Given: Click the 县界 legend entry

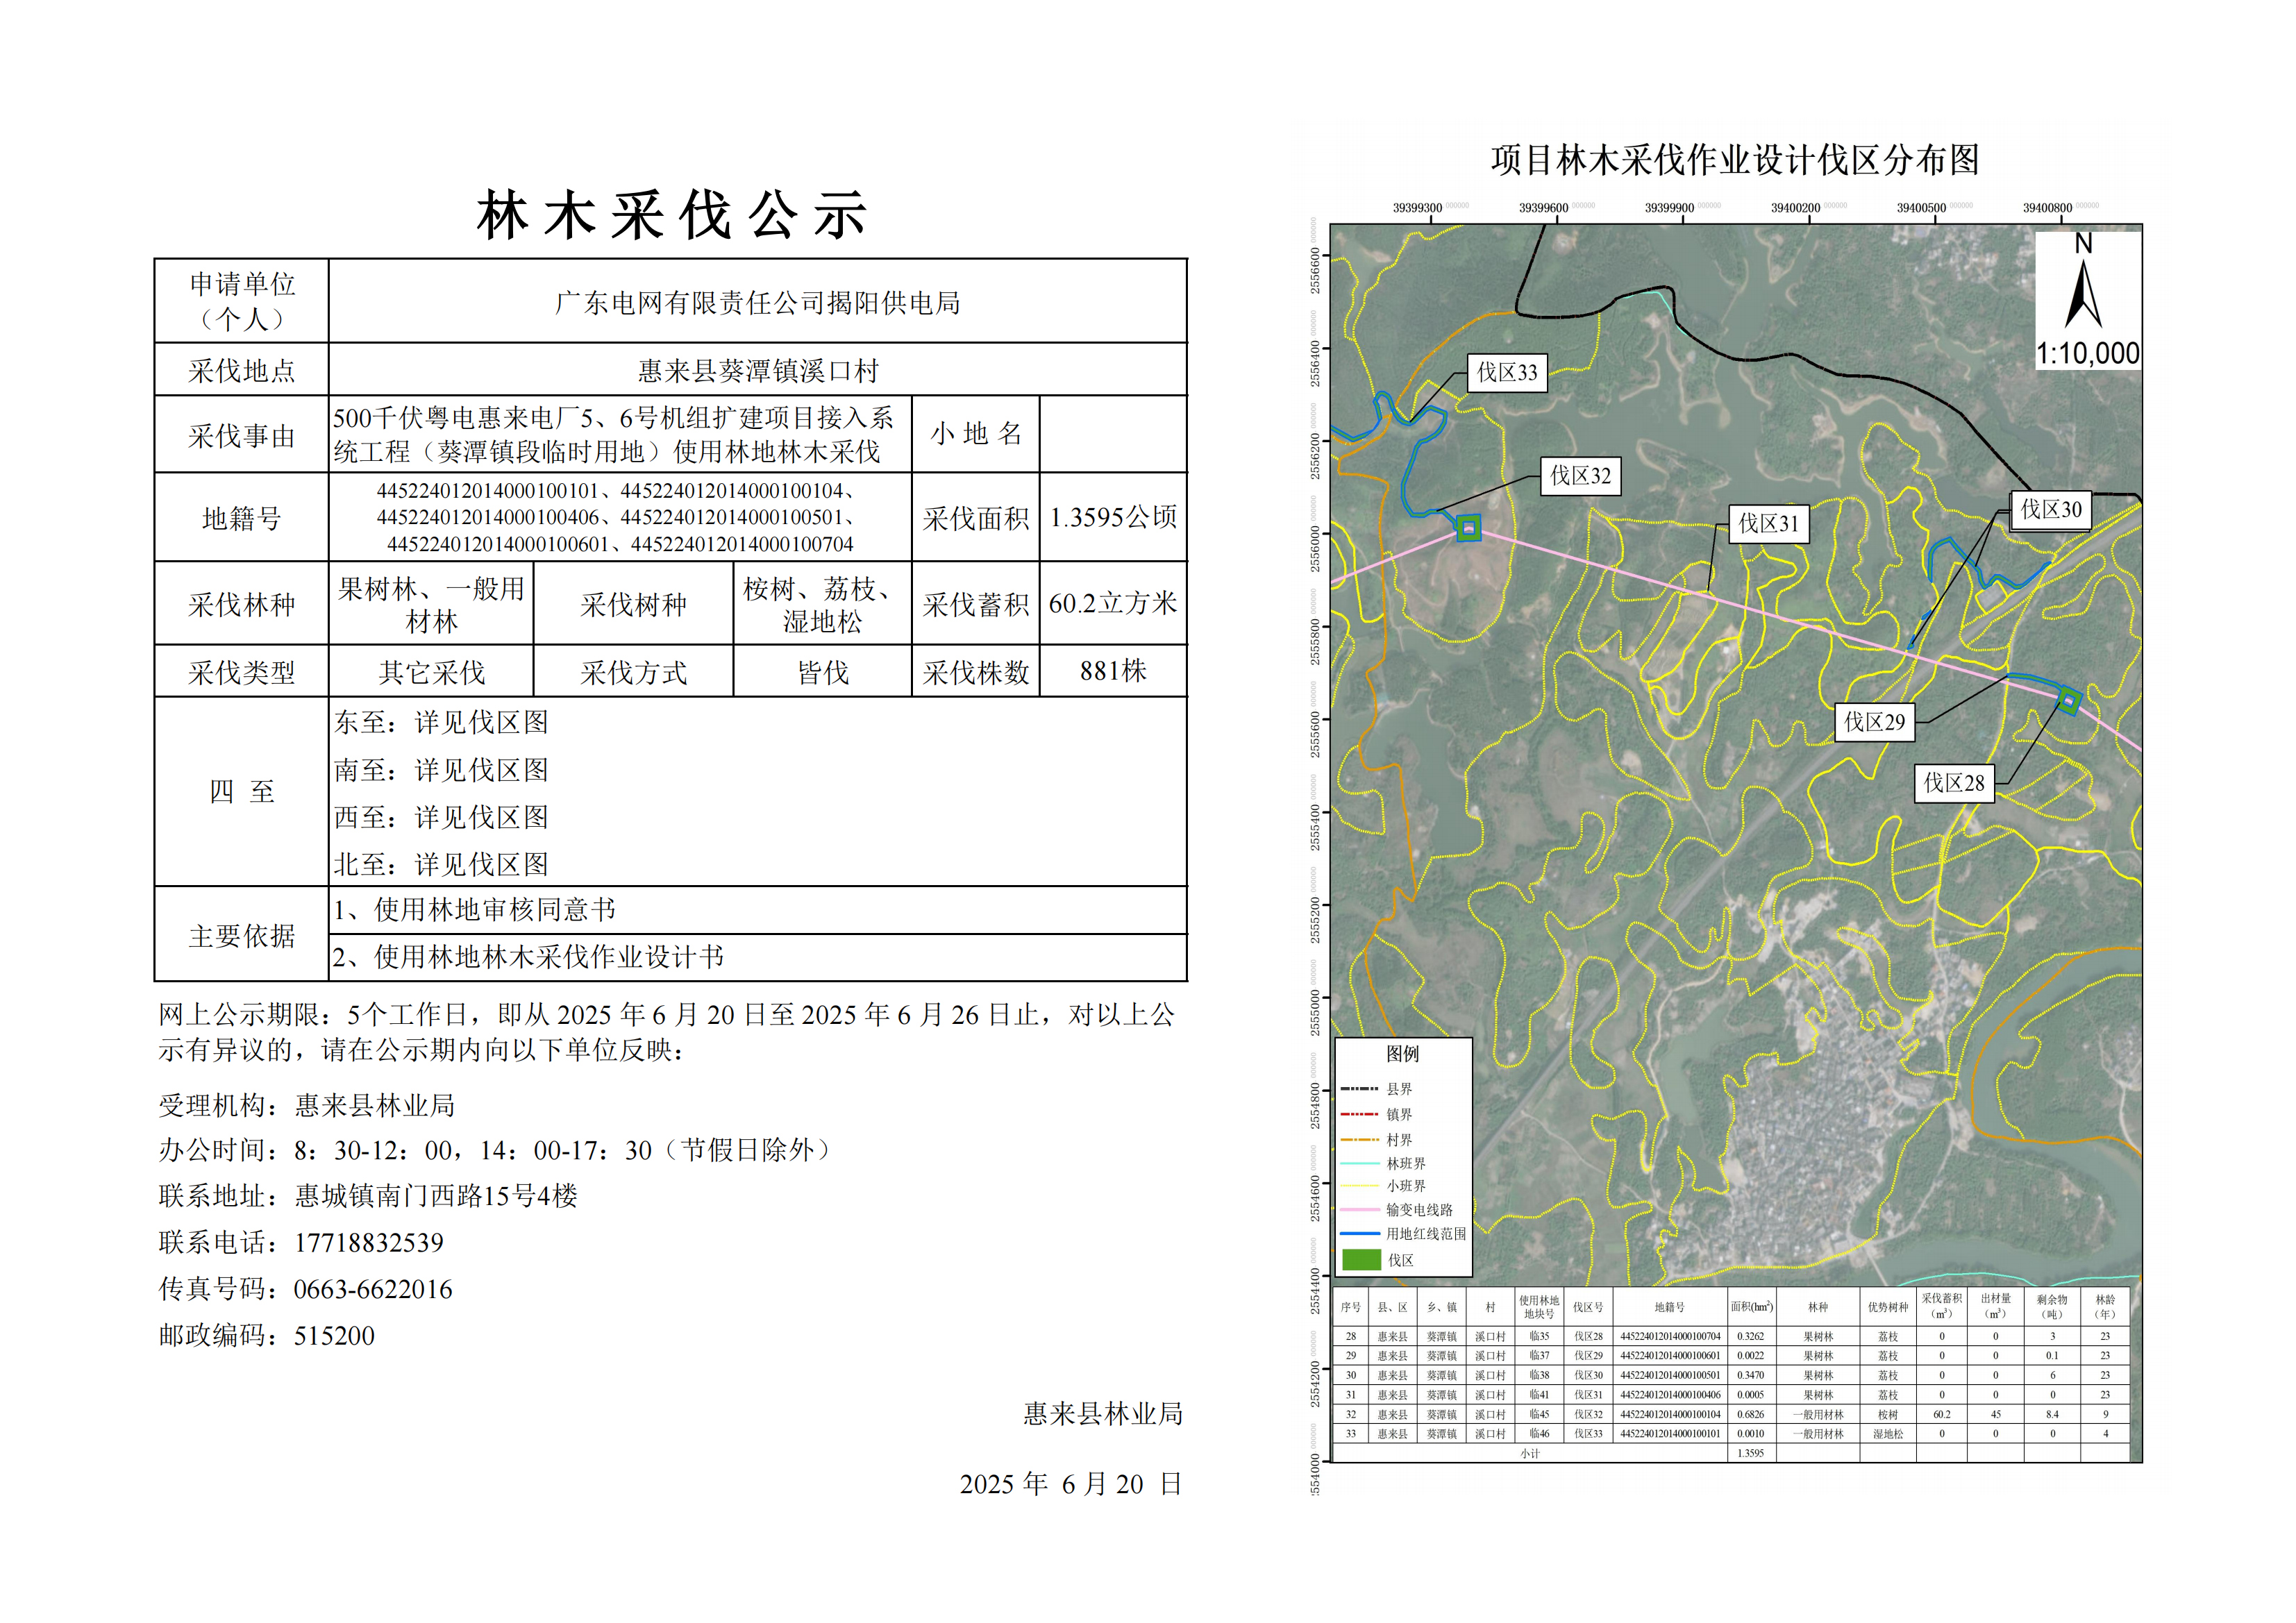Looking at the screenshot, I should (1376, 1089).
